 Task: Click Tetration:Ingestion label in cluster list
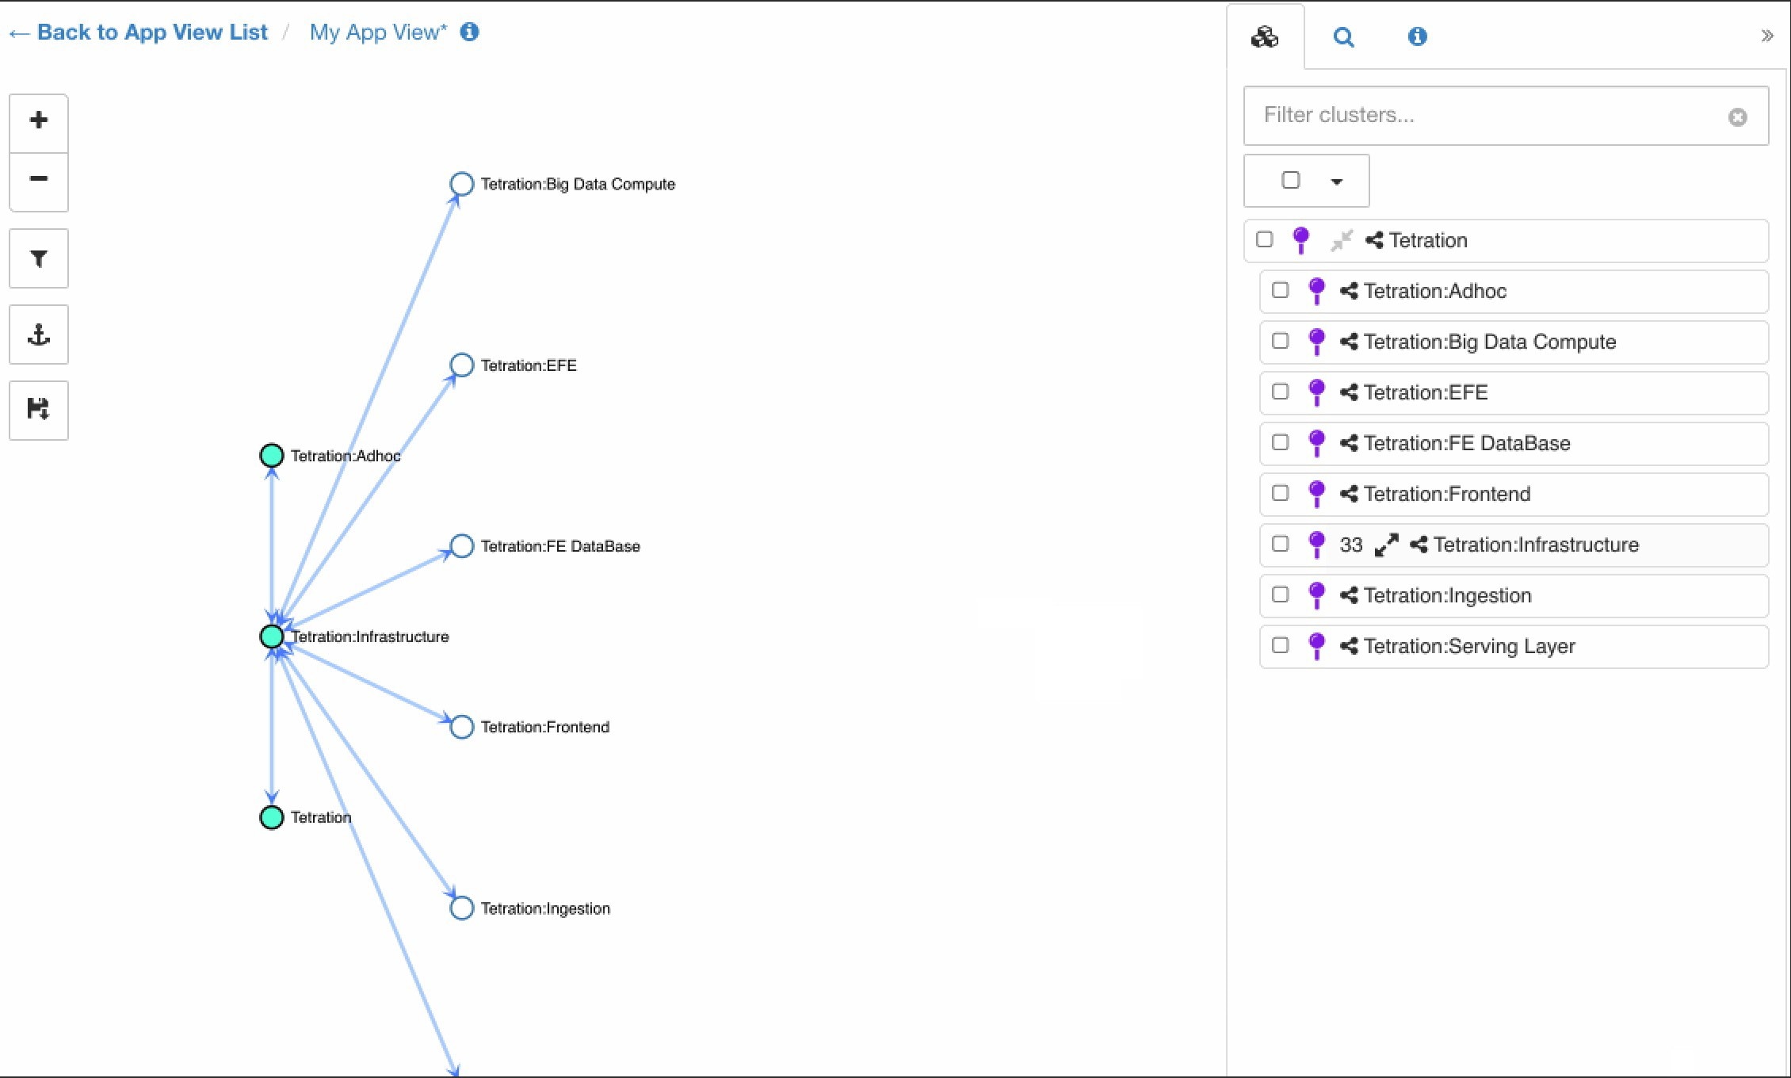(x=1448, y=595)
